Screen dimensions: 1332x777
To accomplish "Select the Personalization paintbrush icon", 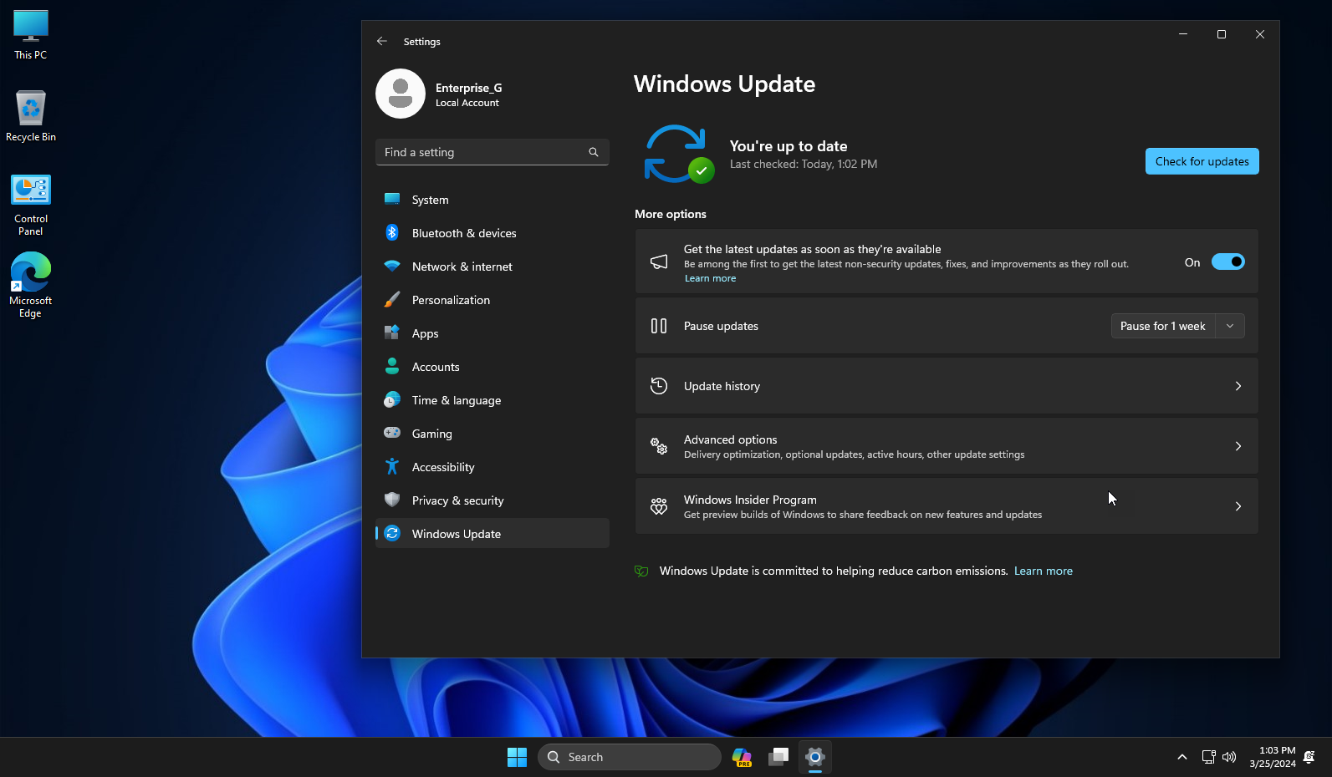I will [x=392, y=299].
